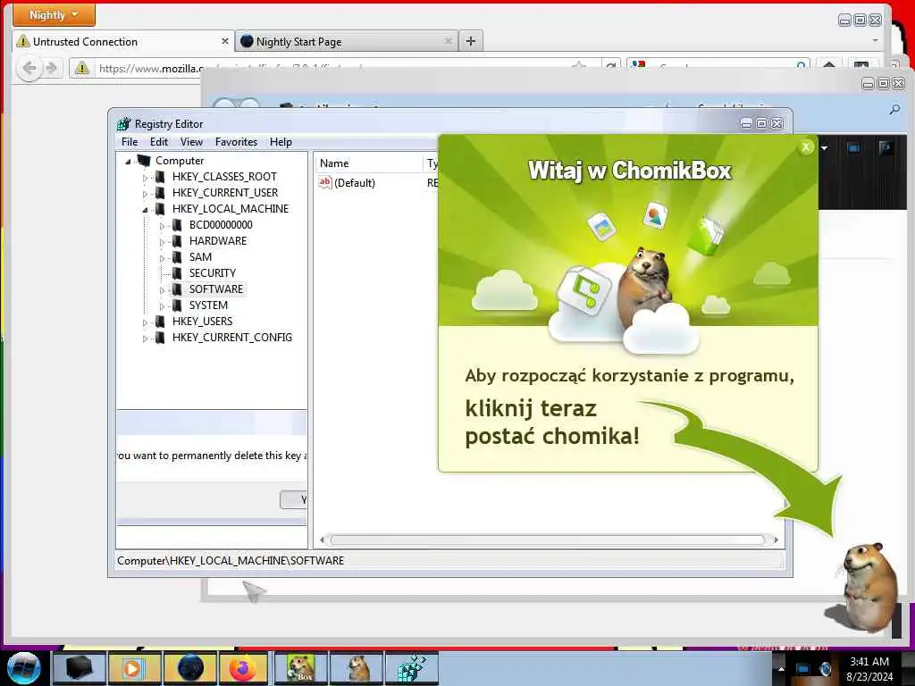Image resolution: width=915 pixels, height=686 pixels.
Task: Expand the HKEY_CURRENT_CONFIG key
Action: tap(146, 339)
